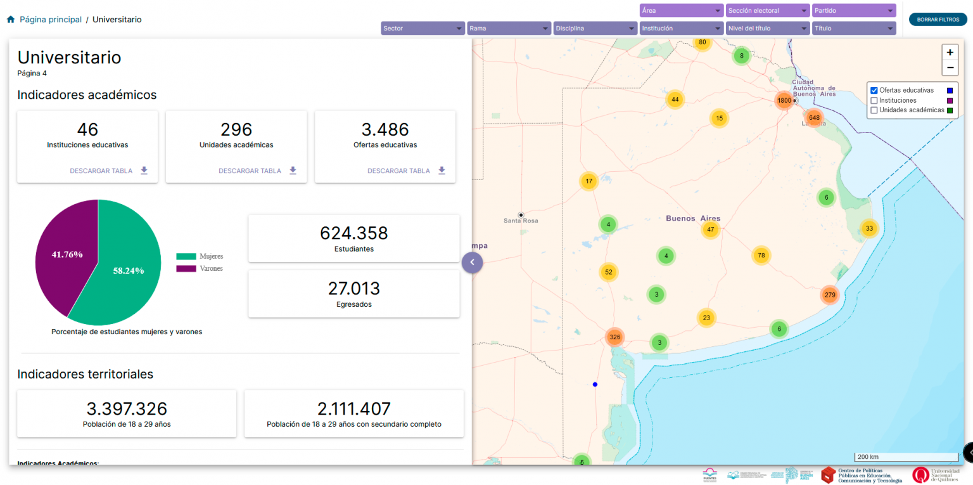Image resolution: width=973 pixels, height=485 pixels.
Task: Open the Sector filter dropdown
Action: 423,29
